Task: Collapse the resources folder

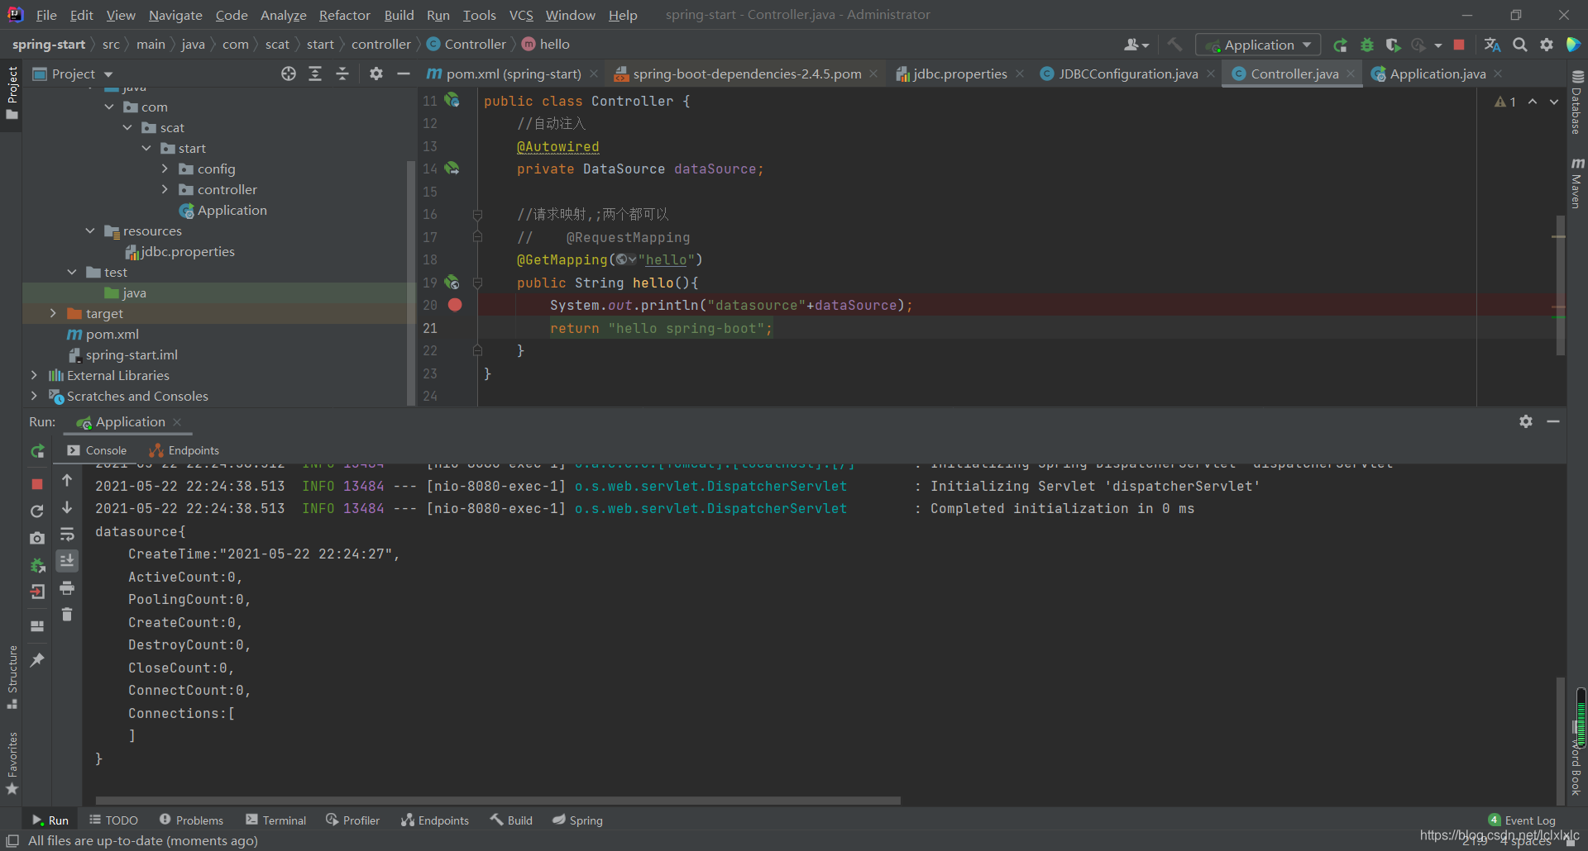Action: [90, 231]
